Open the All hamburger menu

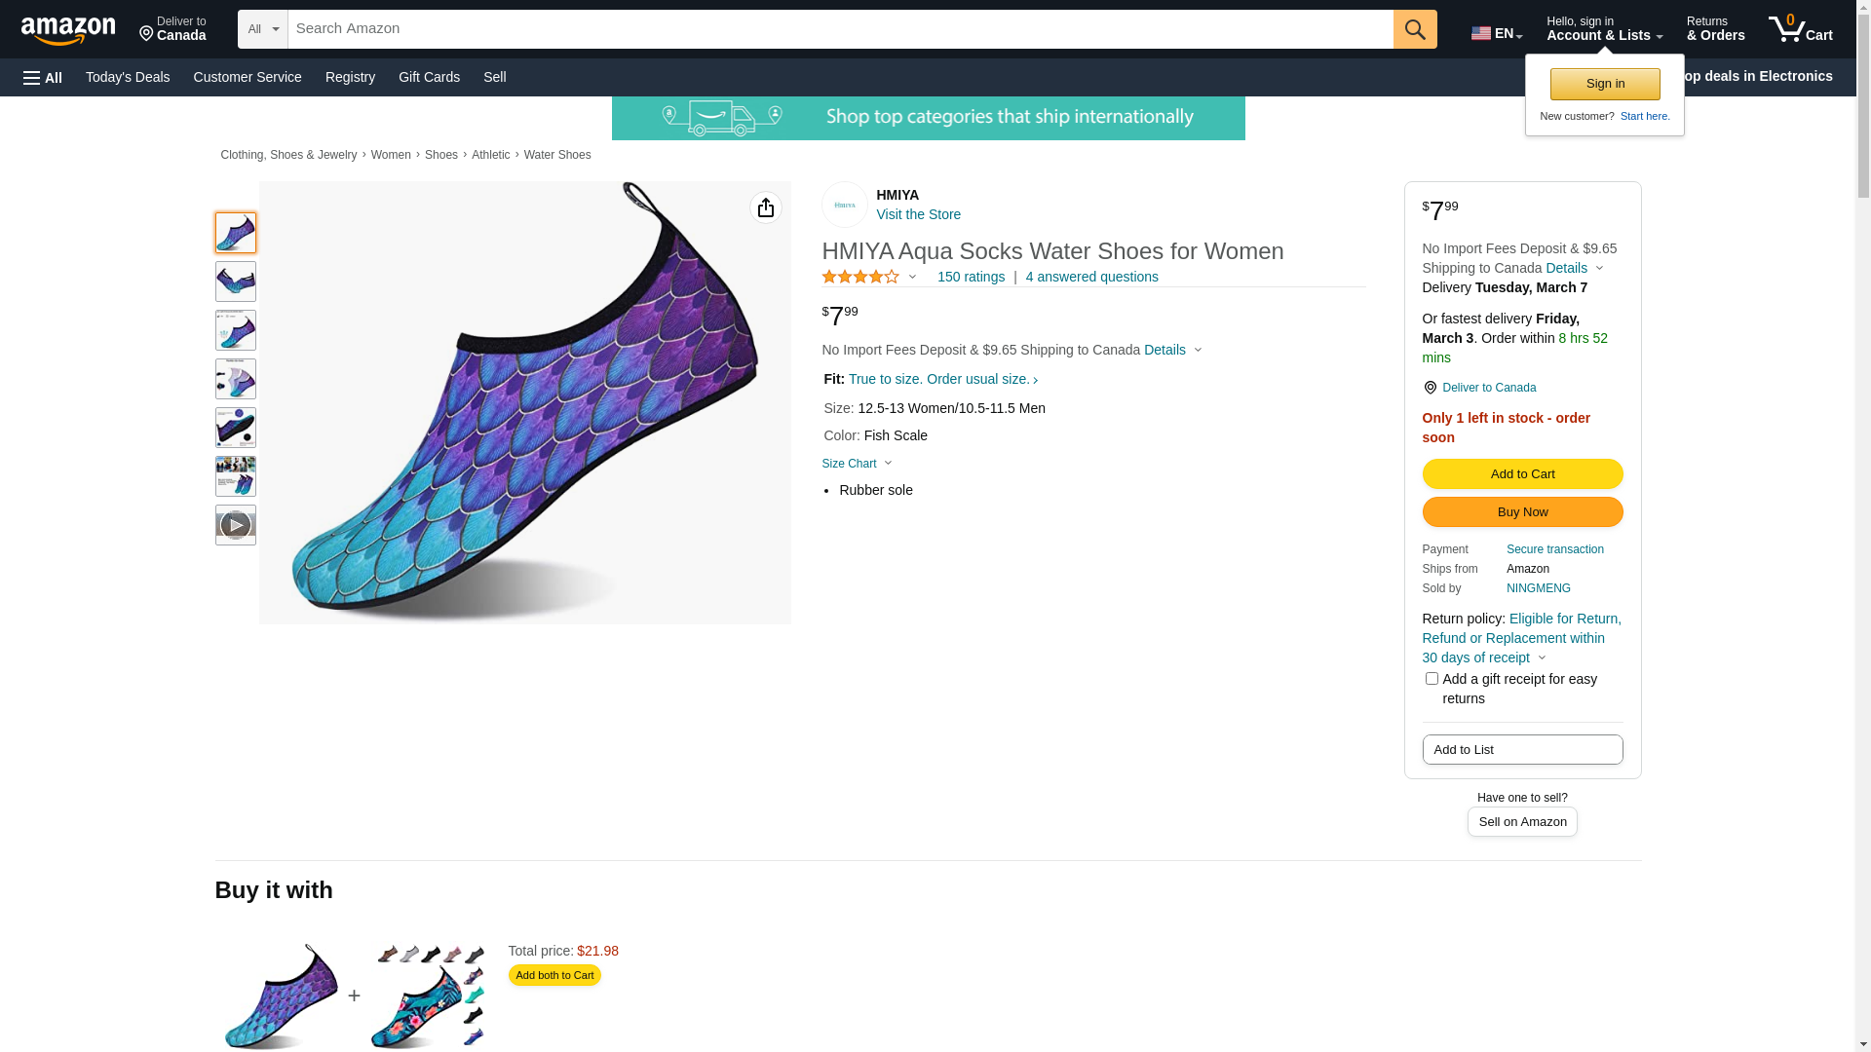(x=43, y=77)
